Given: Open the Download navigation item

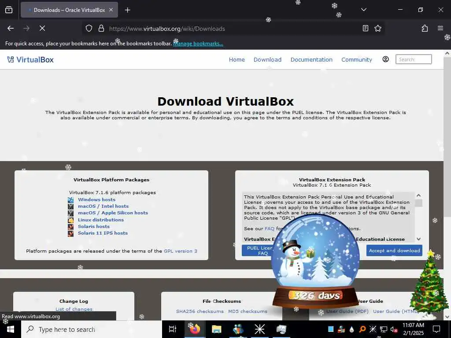Looking at the screenshot, I should pos(267,59).
